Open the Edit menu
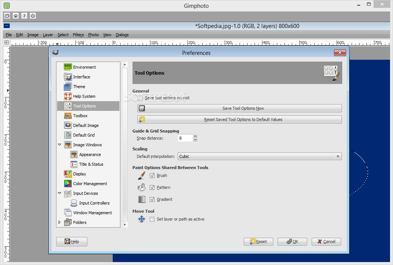 19,35
